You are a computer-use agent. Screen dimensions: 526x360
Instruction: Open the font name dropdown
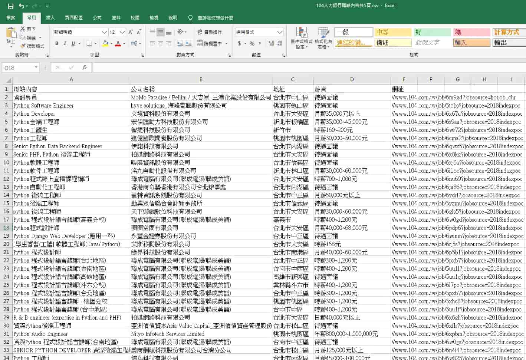pos(104,32)
